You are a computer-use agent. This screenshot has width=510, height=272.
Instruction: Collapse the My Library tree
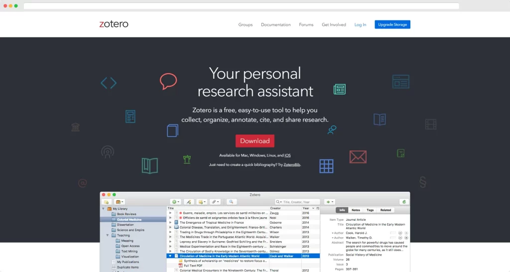click(104, 209)
